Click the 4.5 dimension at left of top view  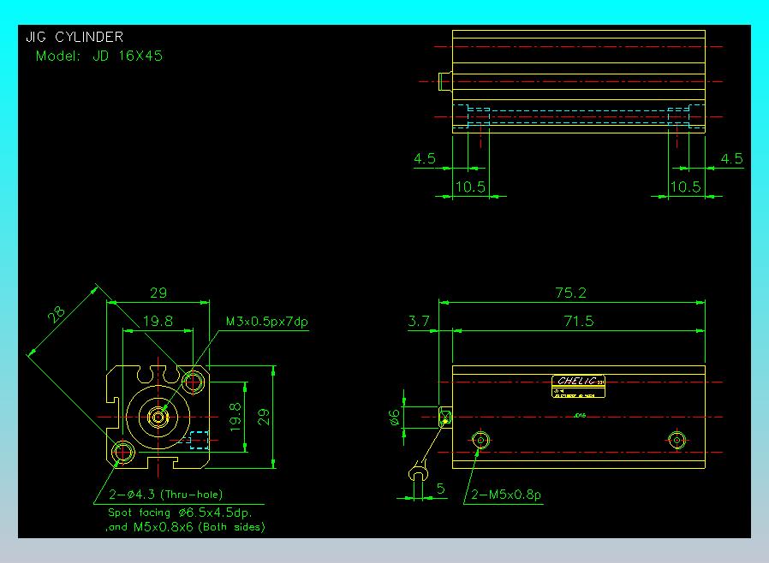pyautogui.click(x=424, y=158)
